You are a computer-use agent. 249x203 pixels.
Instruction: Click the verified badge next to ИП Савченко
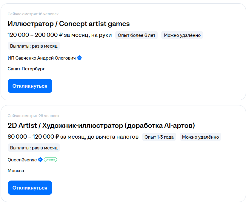tap(79, 58)
